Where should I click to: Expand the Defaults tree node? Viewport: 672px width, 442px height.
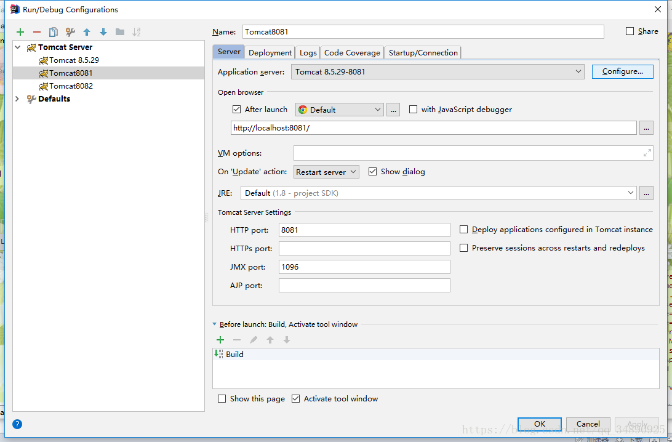click(x=18, y=99)
